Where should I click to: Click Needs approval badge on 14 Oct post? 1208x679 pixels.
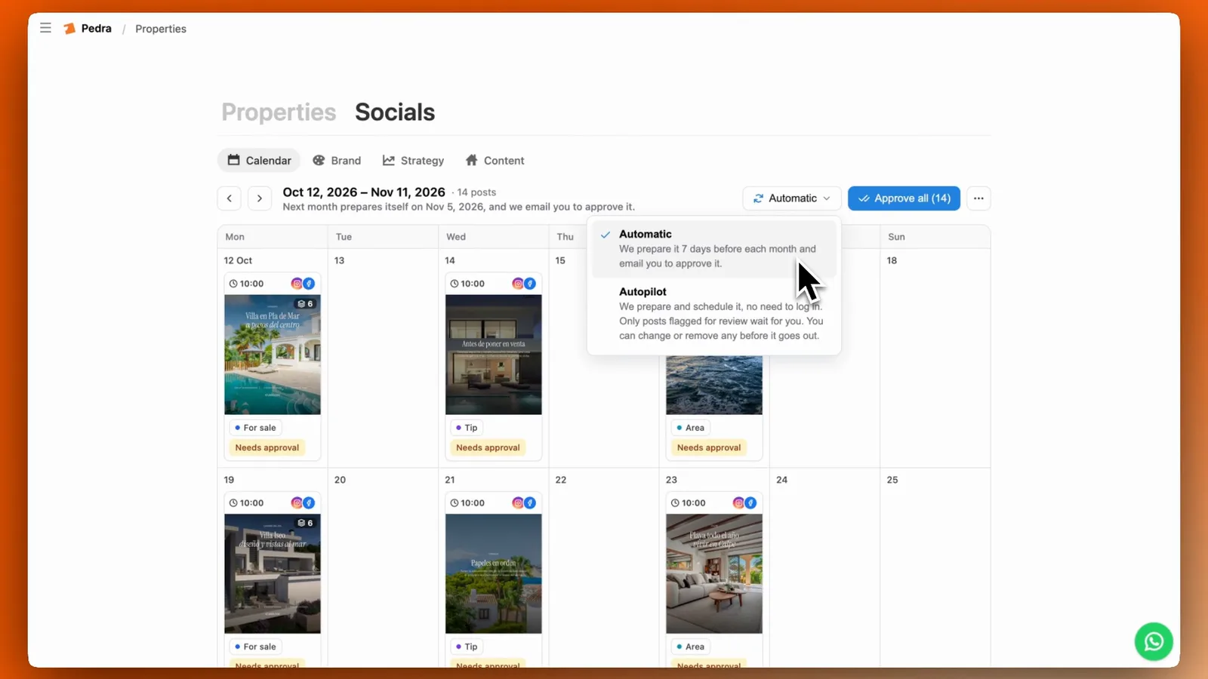point(488,447)
